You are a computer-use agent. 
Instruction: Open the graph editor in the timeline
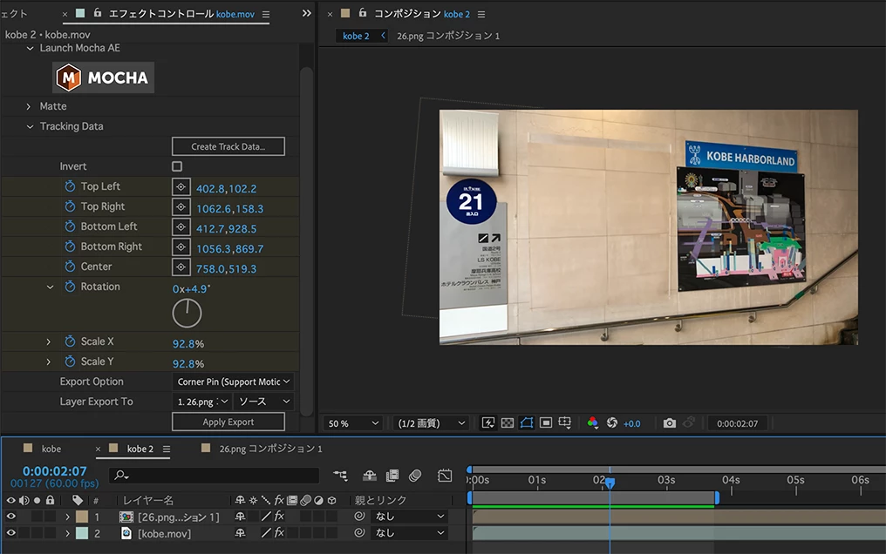click(x=445, y=476)
